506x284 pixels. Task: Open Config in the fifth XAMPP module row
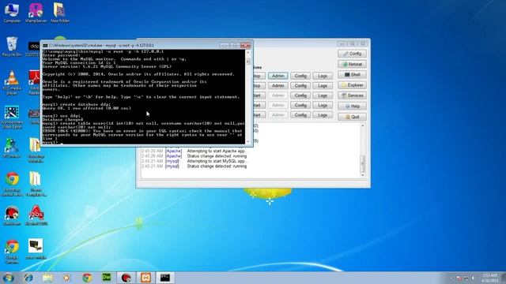tap(300, 114)
